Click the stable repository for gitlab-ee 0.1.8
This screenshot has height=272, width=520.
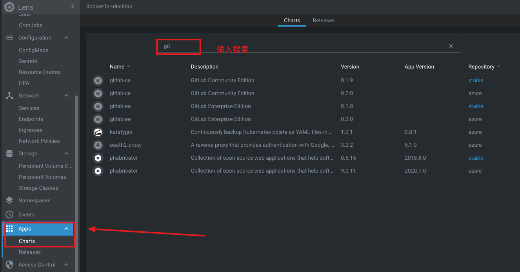[x=476, y=106]
